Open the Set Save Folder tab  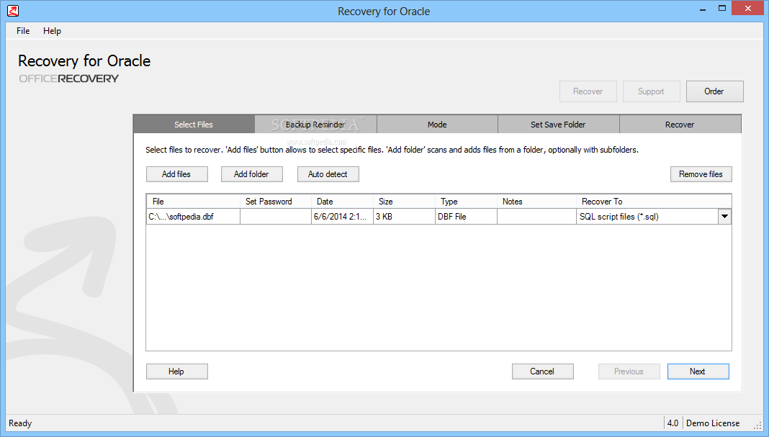pos(558,125)
